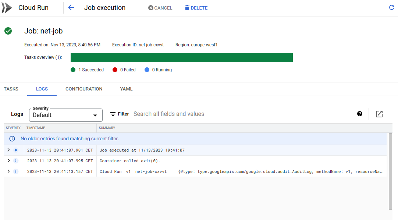Viewport: 398px width, 220px height.
Task: Click timestamp 20:41:07.981 CET
Action: pos(60,150)
